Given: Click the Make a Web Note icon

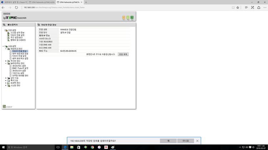Looking at the screenshot, I should (x=252, y=7).
